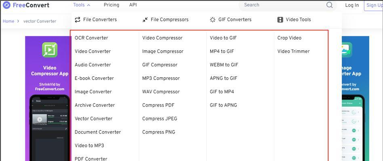Click the File Compressors shrink icon
Screen dimensions: 383x161
click(x=145, y=20)
